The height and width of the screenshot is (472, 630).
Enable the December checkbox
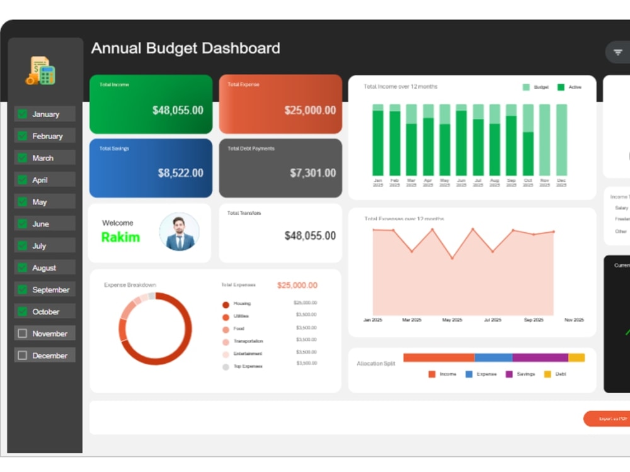(23, 356)
